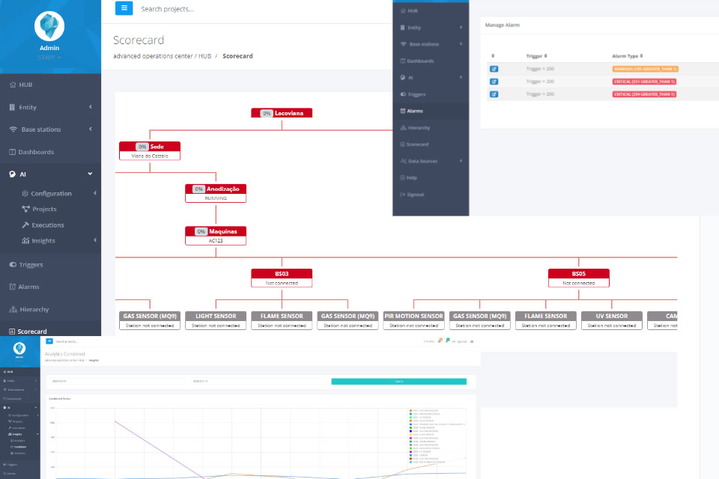
Task: Select the Lacoviana root node in scorecard
Action: tap(282, 113)
